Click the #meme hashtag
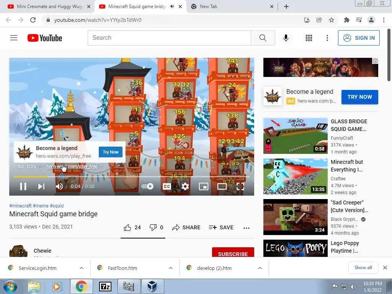The height and width of the screenshot is (294, 392). pyautogui.click(x=41, y=206)
